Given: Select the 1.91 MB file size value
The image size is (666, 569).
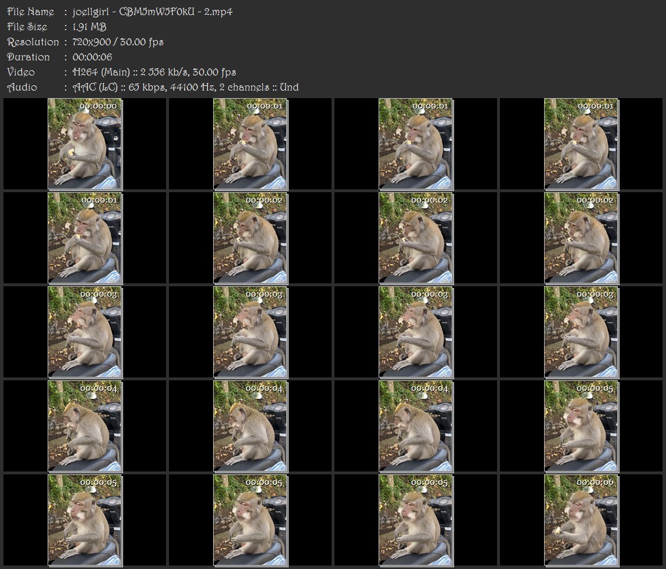Looking at the screenshot, I should click(x=89, y=27).
